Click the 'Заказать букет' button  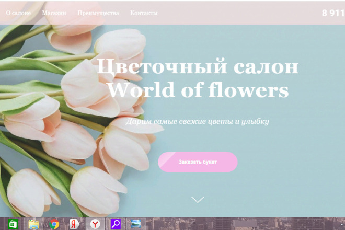coord(198,162)
